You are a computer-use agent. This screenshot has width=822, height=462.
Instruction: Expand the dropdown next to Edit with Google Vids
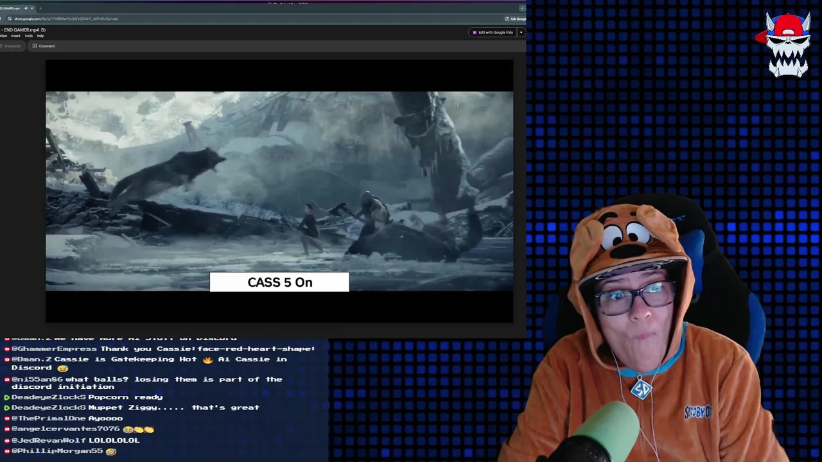[x=521, y=32]
